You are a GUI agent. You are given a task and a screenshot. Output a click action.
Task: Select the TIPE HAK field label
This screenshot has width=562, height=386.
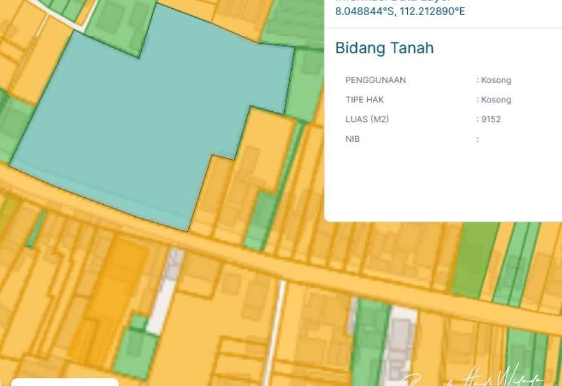tap(364, 99)
